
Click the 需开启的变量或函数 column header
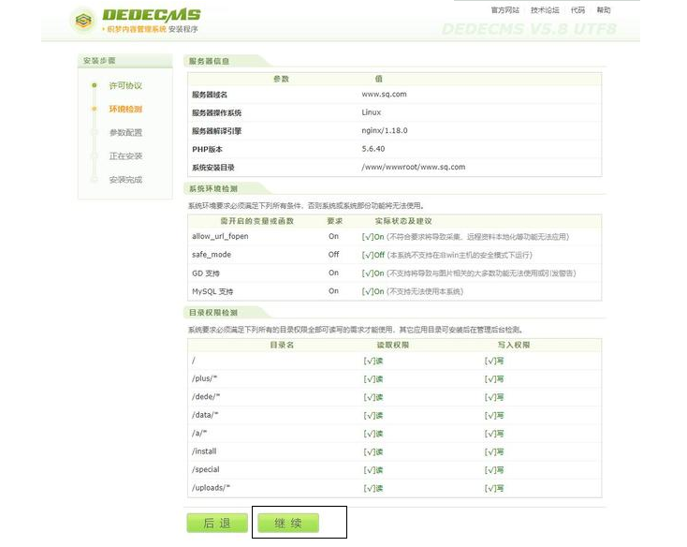(256, 221)
